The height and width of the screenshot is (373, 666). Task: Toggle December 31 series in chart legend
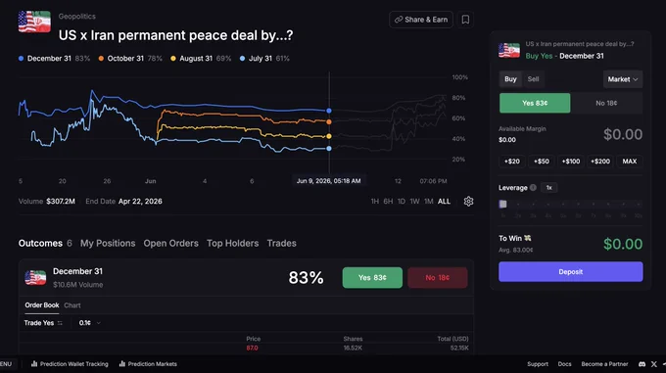[55, 59]
